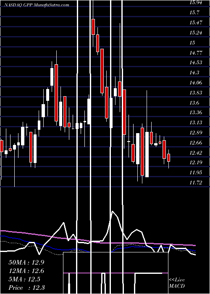Screen dimensions: 210x294
Task: Click the 14.77 price axis label
Action: tap(196, 52)
